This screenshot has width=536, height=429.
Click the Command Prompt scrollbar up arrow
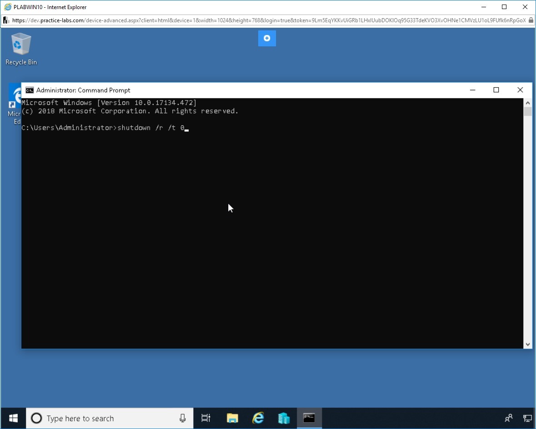527,103
